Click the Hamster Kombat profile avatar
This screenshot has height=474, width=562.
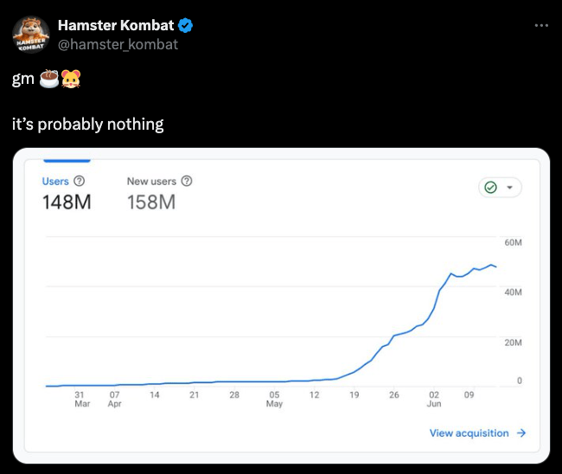(31, 35)
